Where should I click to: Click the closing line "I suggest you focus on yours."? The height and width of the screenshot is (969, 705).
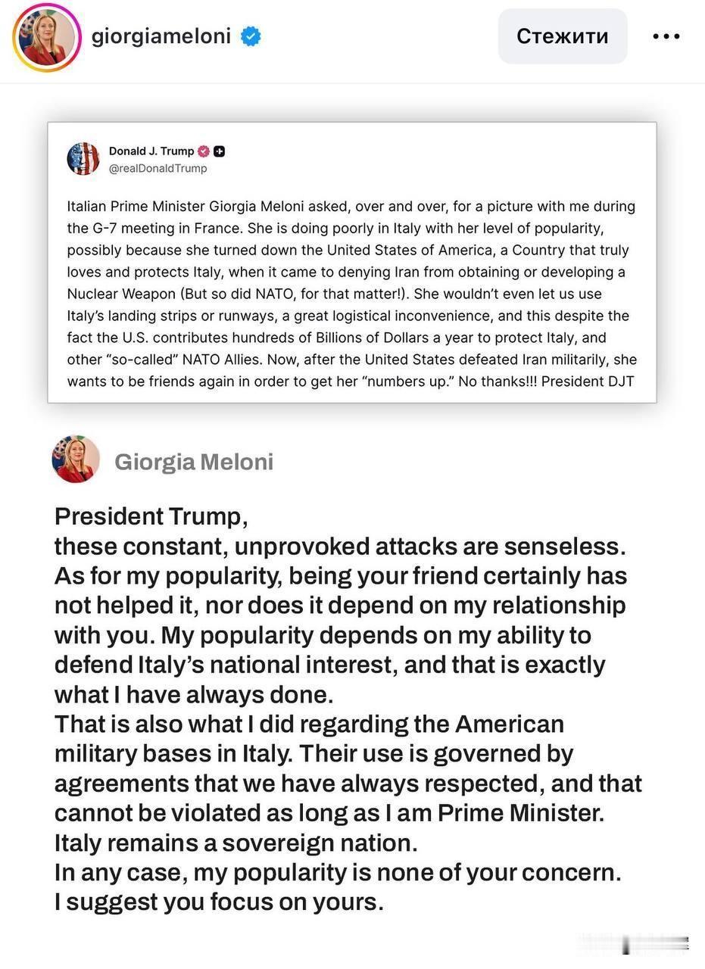click(219, 902)
